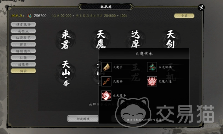223x134 pixels.
Task: Choose the 天剑 inheritance emblem
Action: point(171,39)
